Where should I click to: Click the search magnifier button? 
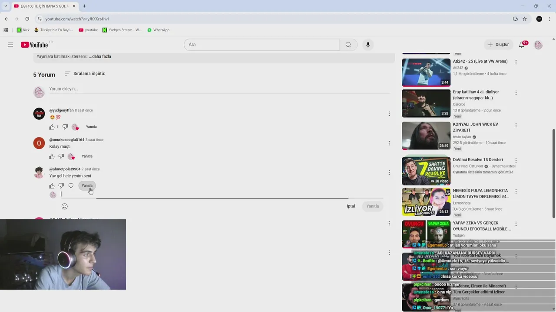click(x=348, y=45)
